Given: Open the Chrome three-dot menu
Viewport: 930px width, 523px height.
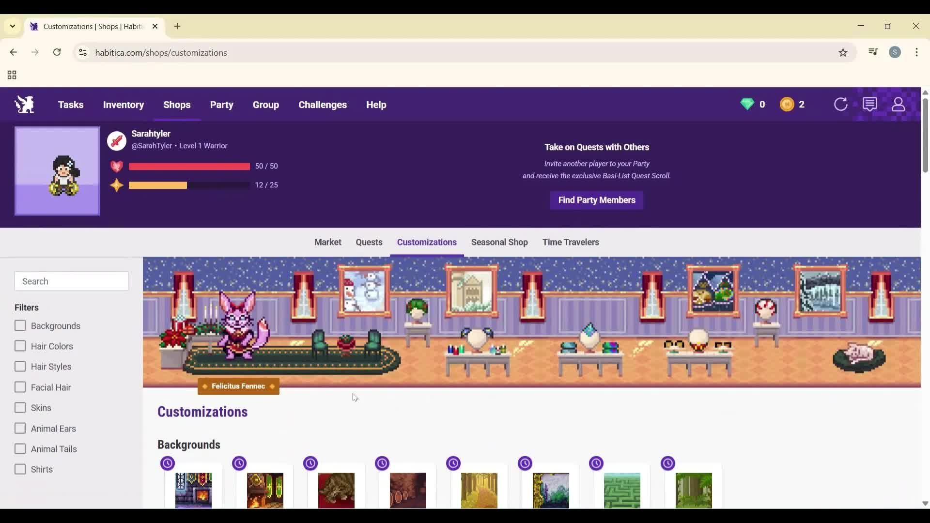Looking at the screenshot, I should tap(917, 52).
